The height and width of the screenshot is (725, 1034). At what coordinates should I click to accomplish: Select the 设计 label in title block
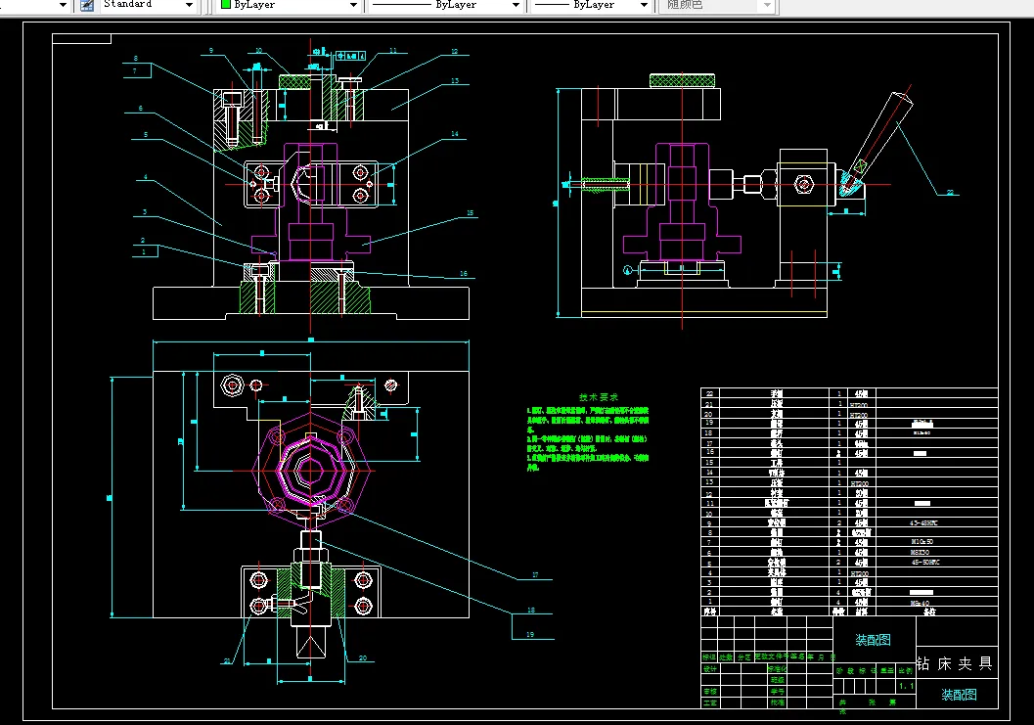(x=709, y=669)
